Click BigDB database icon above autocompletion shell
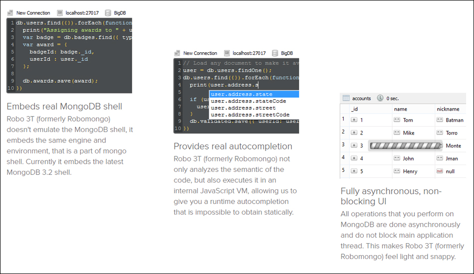 pos(275,53)
